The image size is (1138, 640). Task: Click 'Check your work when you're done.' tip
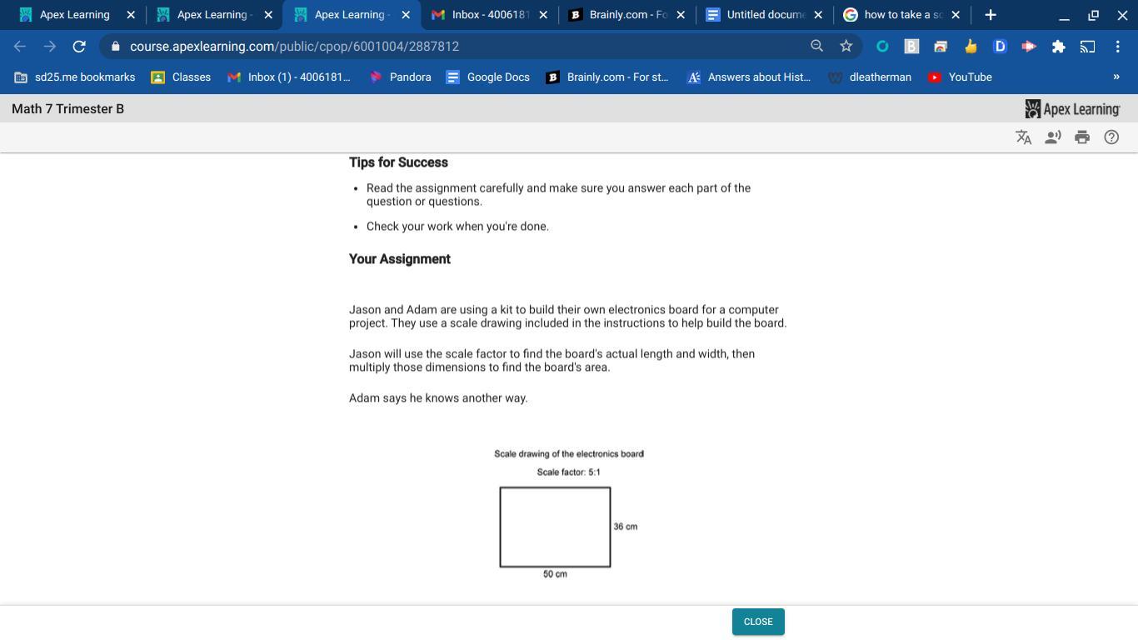click(457, 227)
